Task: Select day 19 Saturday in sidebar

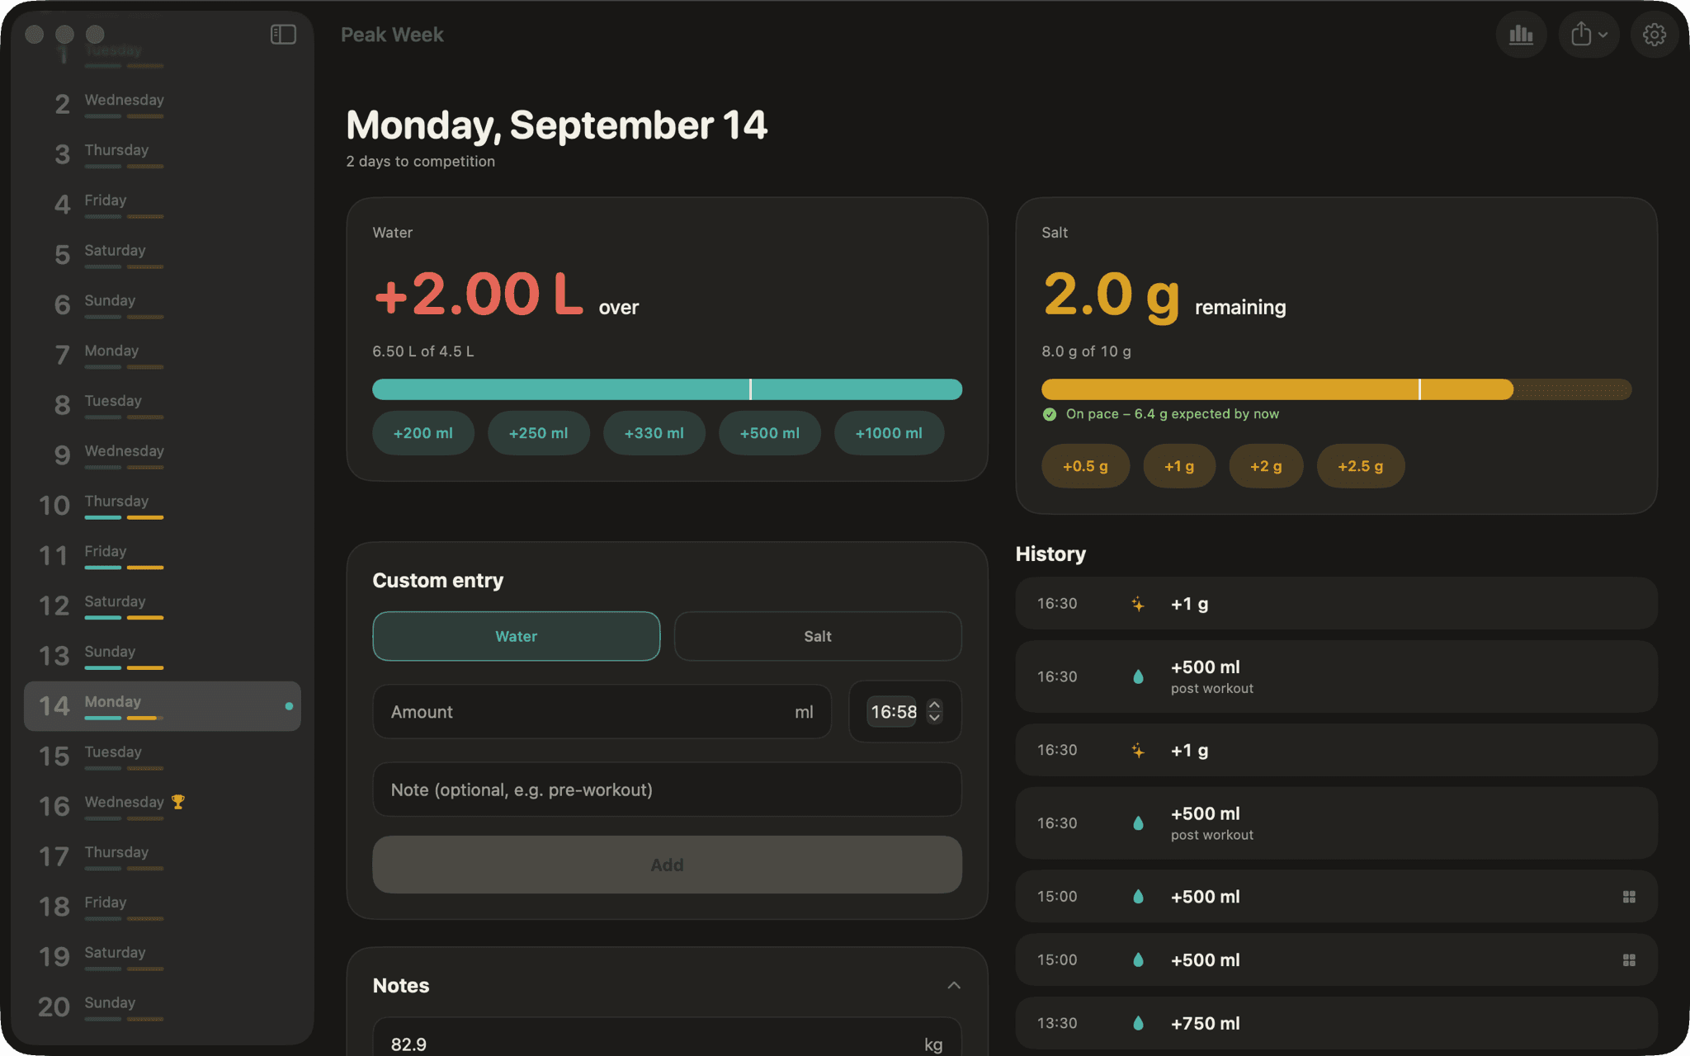Action: pos(163,957)
